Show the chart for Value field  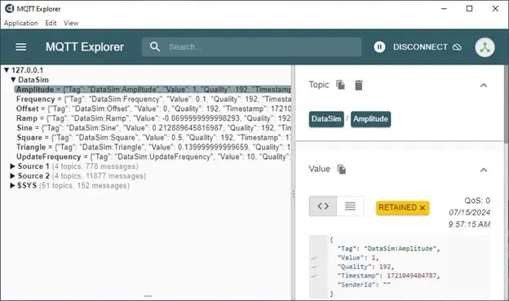[314, 258]
